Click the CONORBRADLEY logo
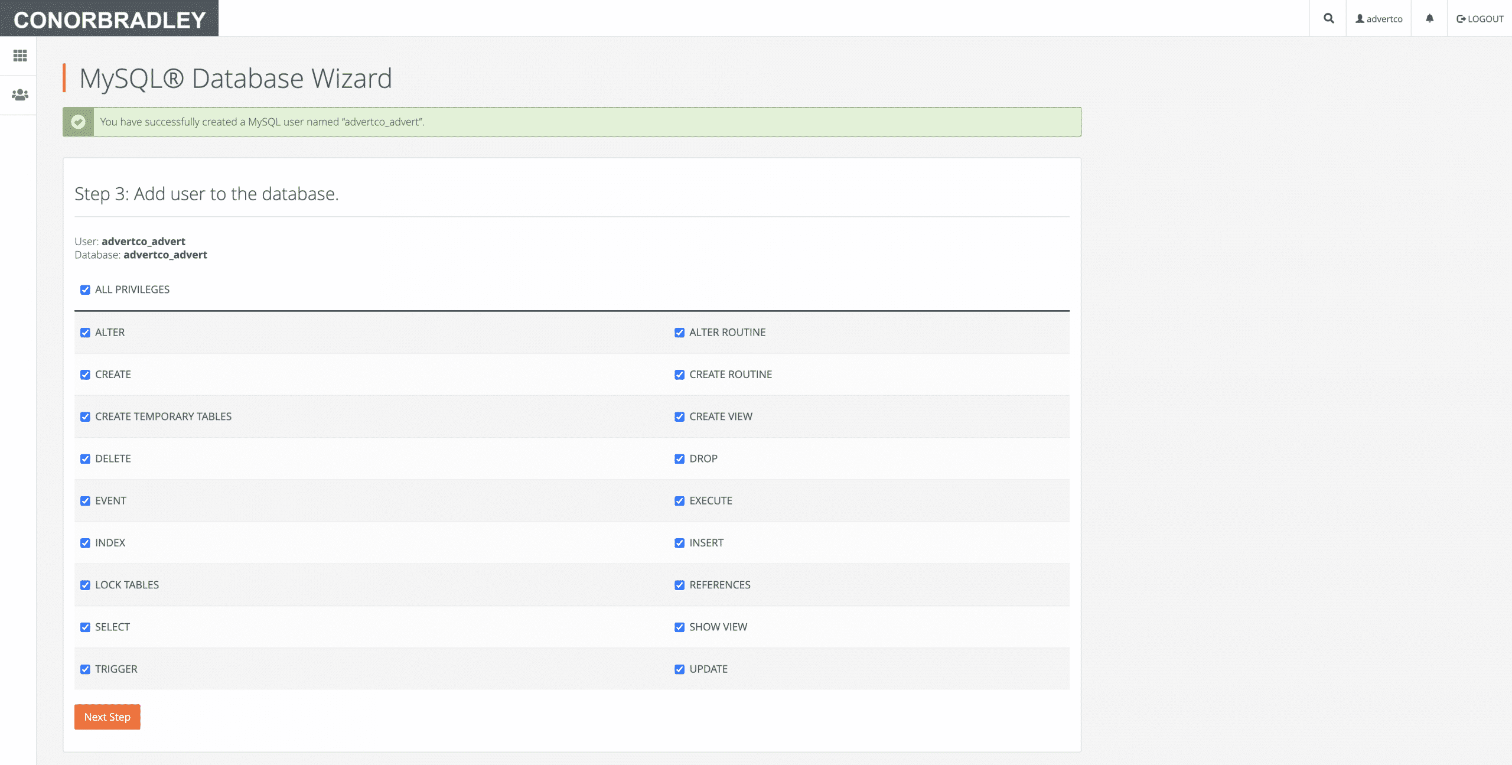1512x765 pixels. (x=109, y=19)
